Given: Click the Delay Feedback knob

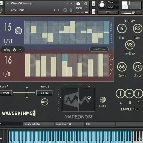Looking at the screenshot, I should click(x=130, y=45).
